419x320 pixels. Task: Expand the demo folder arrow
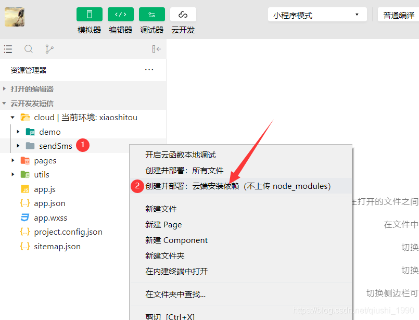pyautogui.click(x=18, y=132)
